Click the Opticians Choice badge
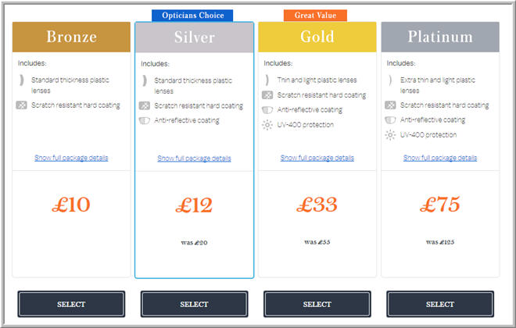516x328 pixels. [x=192, y=16]
